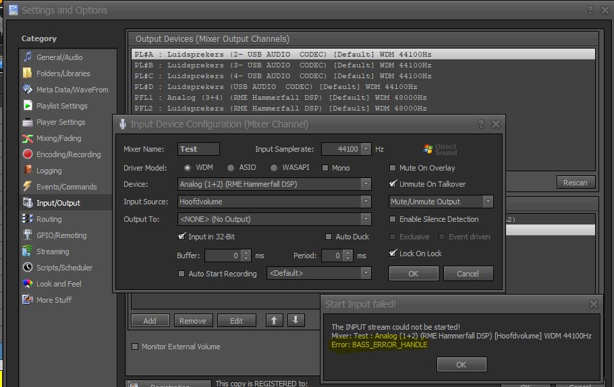Select PL#C Luidsprekers output row
Viewport: 614px width, 387px height.
click(x=364, y=76)
